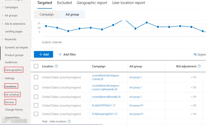Switch to the Excluded tab
This screenshot has width=206, height=125.
click(65, 3)
